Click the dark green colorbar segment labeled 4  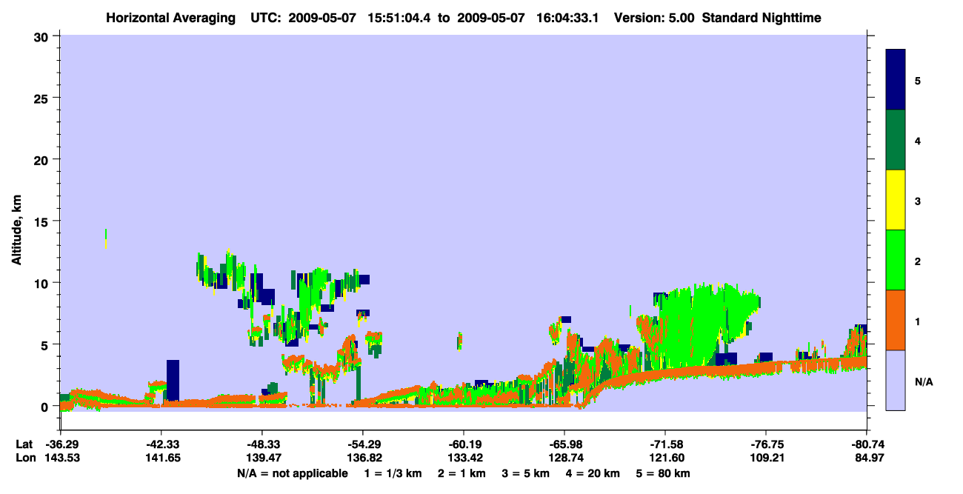click(x=896, y=140)
